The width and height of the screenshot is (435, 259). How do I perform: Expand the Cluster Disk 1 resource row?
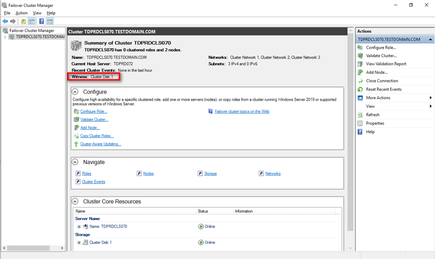pos(79,243)
